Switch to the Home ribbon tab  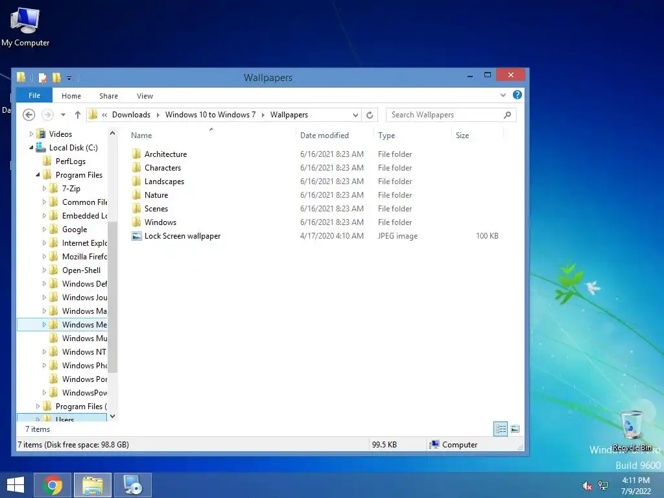[71, 96]
